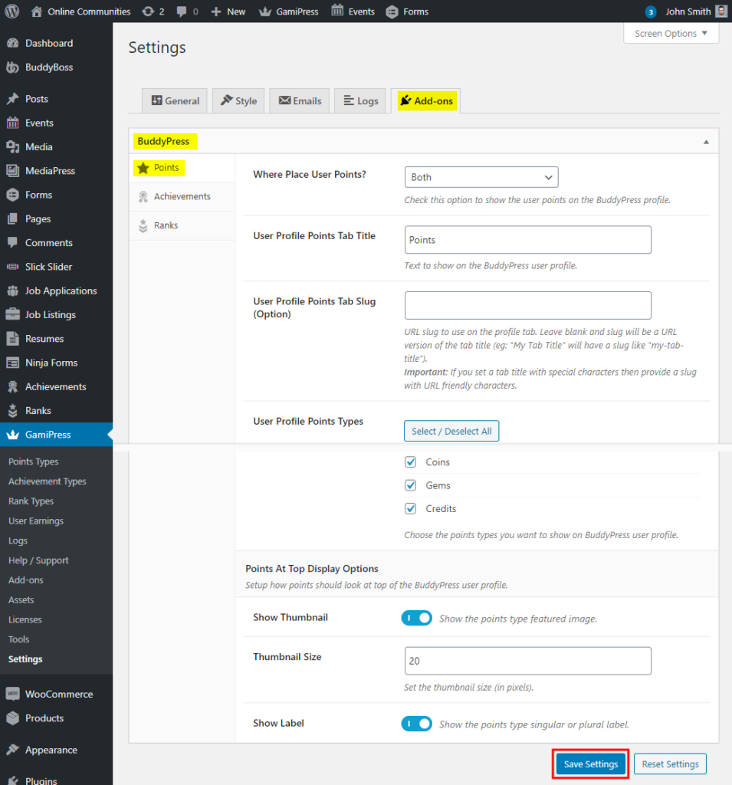Click the Thumbnail Size input field
The image size is (732, 785).
click(527, 660)
